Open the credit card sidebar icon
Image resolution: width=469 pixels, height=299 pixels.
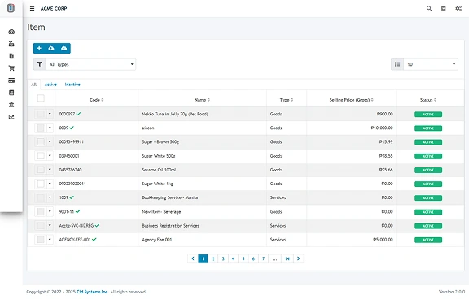click(x=11, y=80)
